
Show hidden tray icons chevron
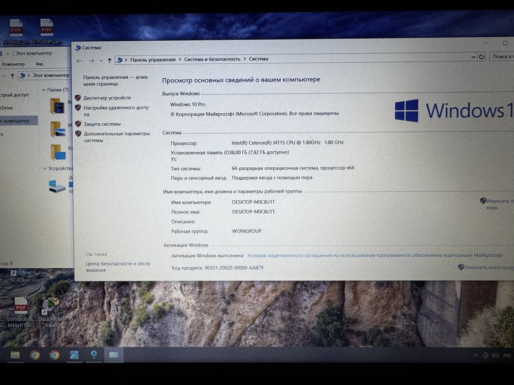pos(475,355)
